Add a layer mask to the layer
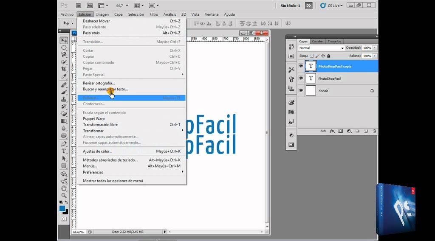Viewport: 435px width, 241px height. click(340, 131)
